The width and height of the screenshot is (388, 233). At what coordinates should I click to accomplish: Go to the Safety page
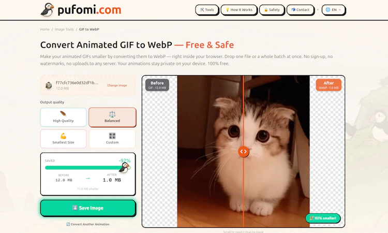272,10
